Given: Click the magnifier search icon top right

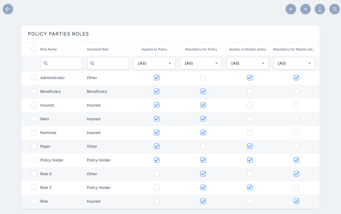Looking at the screenshot, I should click(334, 9).
